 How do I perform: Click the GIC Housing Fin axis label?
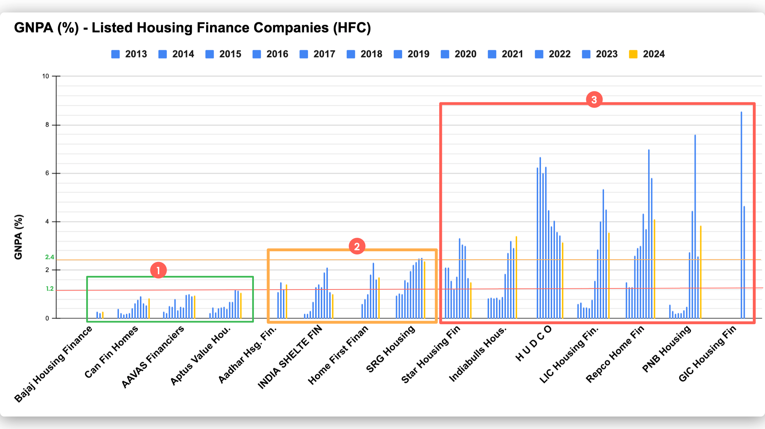(708, 353)
